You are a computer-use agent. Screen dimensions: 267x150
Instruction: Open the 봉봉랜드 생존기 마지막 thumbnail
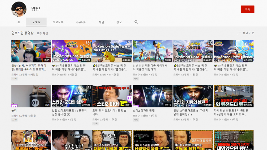(x=234, y=140)
